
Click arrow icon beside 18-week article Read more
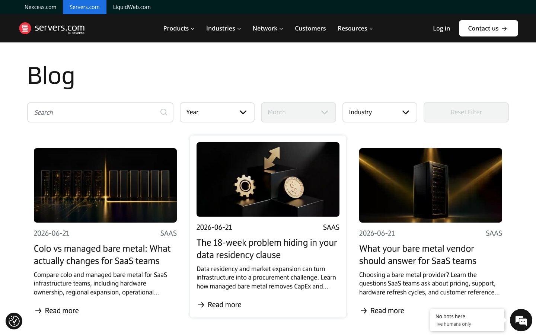point(201,304)
